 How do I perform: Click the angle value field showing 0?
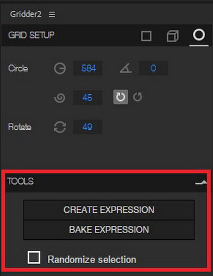click(153, 68)
